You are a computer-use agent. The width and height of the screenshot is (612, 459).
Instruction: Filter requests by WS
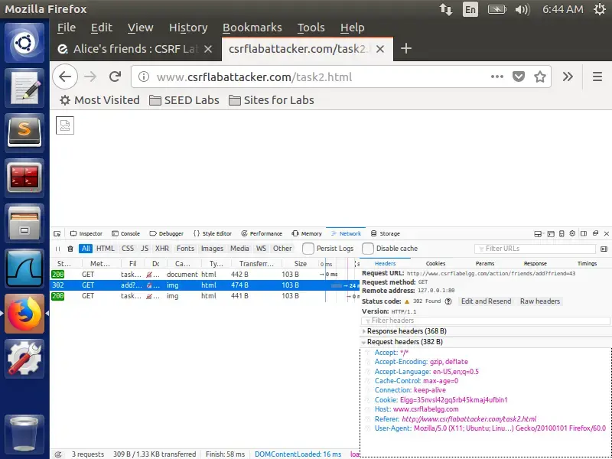tap(261, 249)
